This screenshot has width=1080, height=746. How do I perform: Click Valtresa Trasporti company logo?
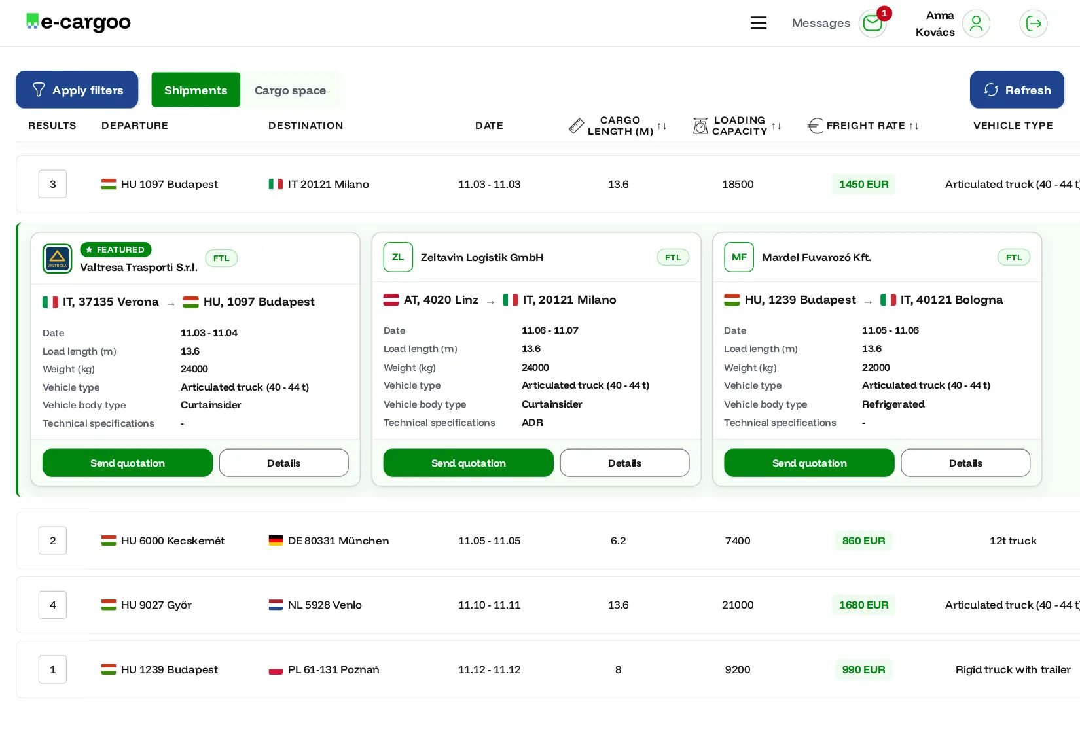[x=58, y=258]
